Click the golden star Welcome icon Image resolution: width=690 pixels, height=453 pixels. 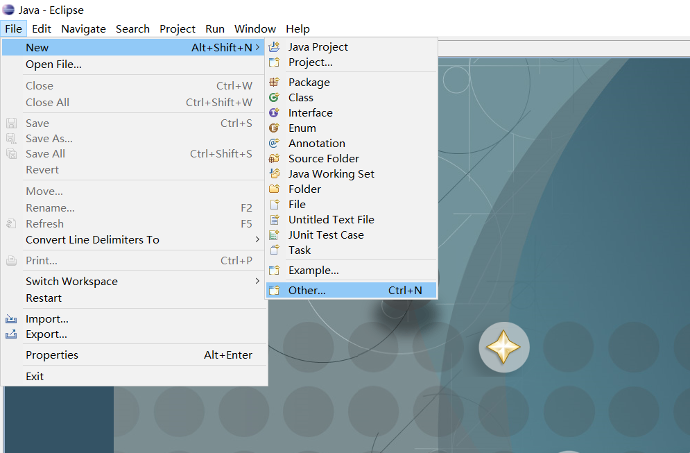tap(504, 348)
